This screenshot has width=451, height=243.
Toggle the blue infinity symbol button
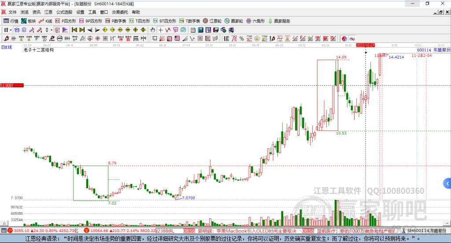pos(352,38)
